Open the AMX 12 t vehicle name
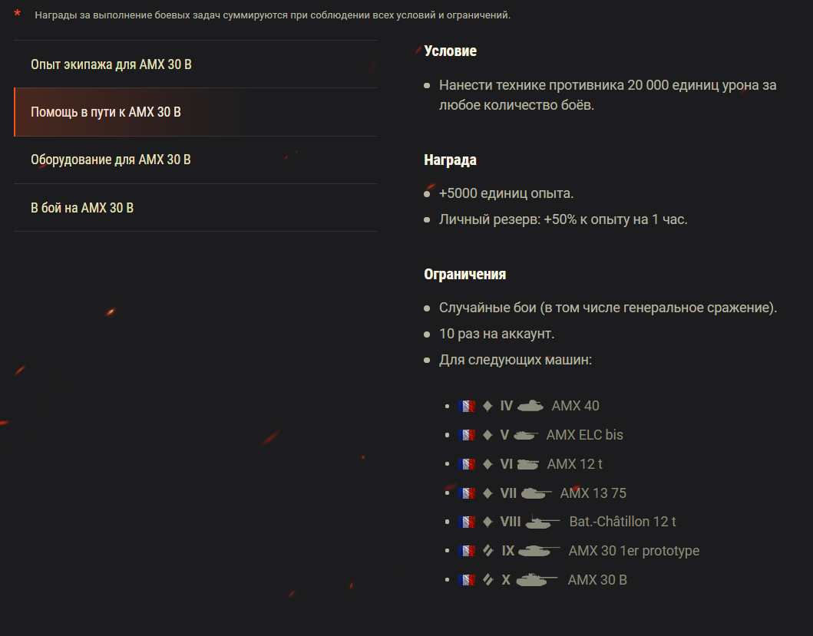The width and height of the screenshot is (813, 636). tap(575, 464)
